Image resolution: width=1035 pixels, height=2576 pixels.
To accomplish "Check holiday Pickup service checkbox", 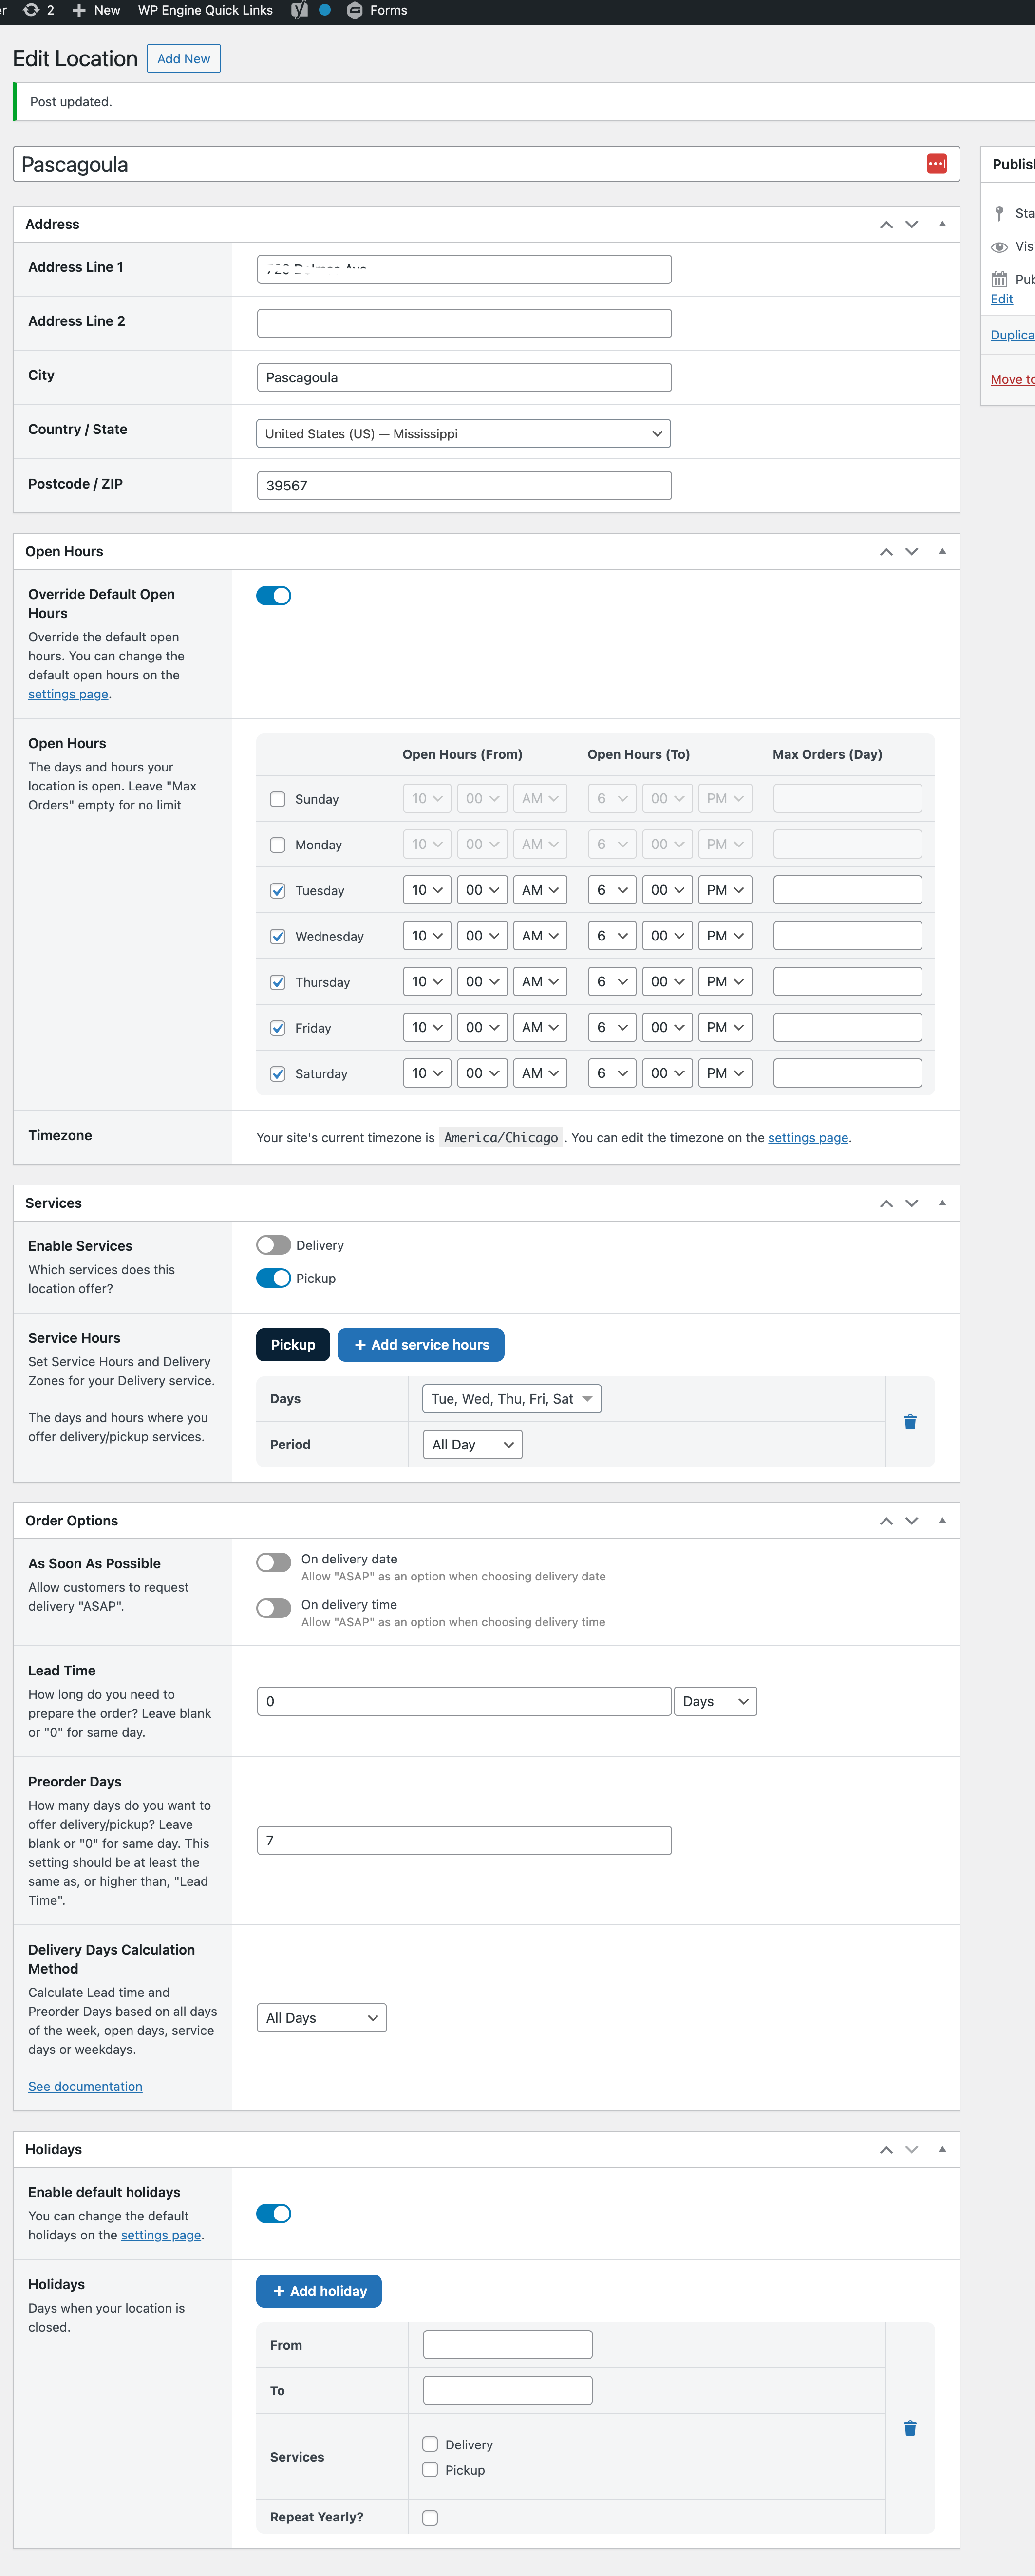I will (x=430, y=2470).
